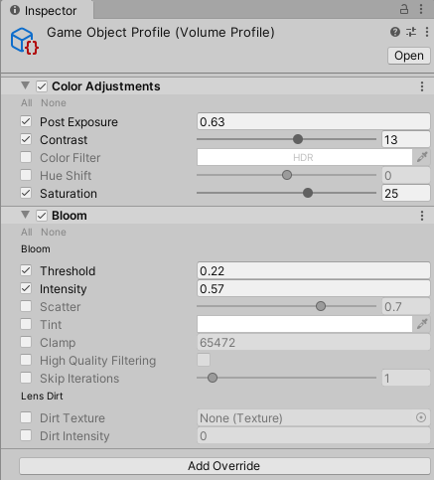Click the Dirt Texture object picker circle

421,417
